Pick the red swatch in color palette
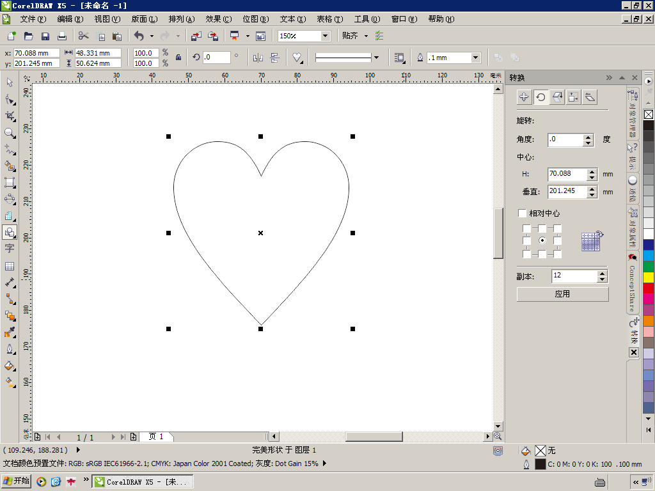Screen dimensions: 655x491 649,288
